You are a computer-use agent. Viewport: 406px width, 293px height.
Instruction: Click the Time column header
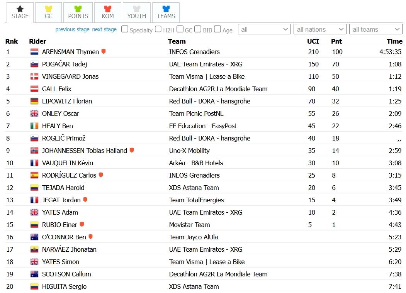pyautogui.click(x=394, y=41)
